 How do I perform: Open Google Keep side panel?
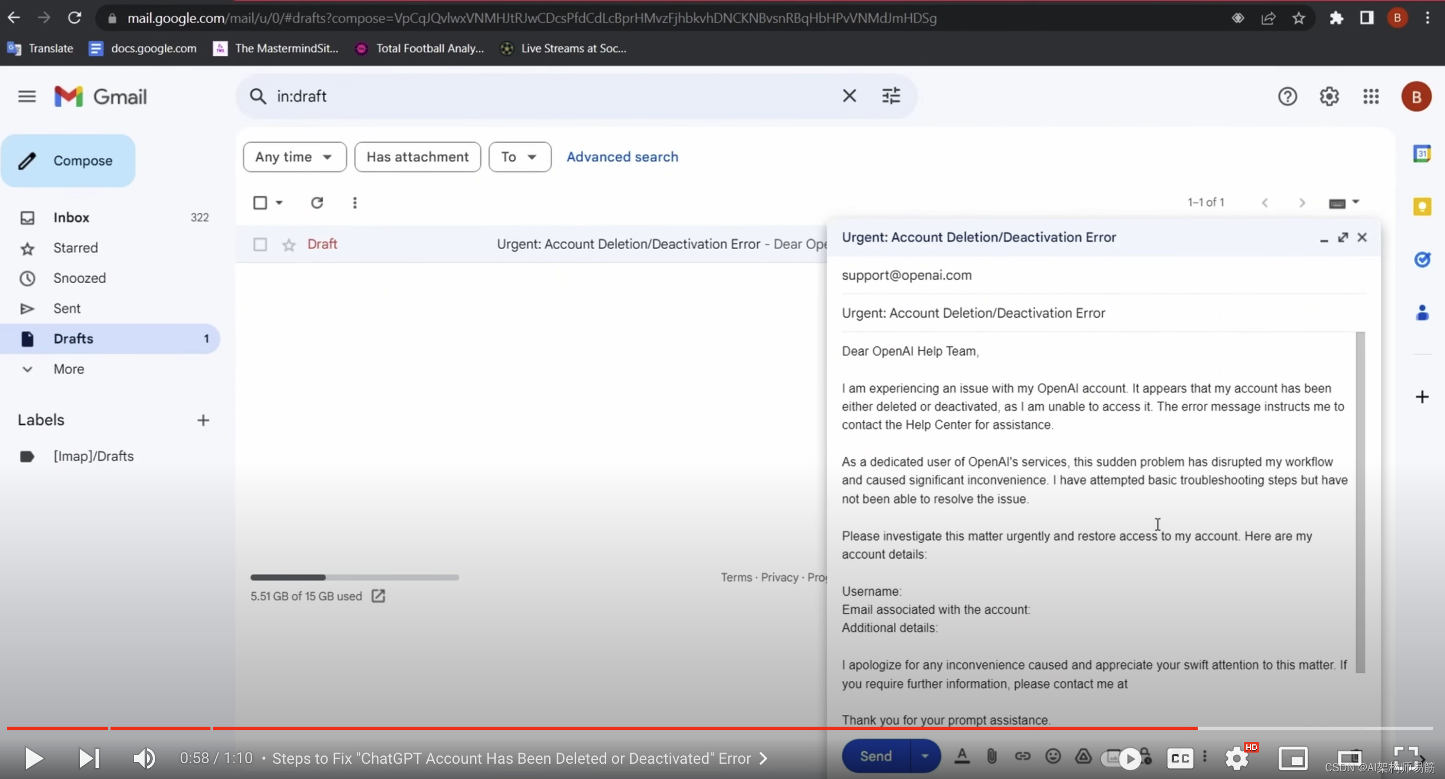tap(1421, 207)
